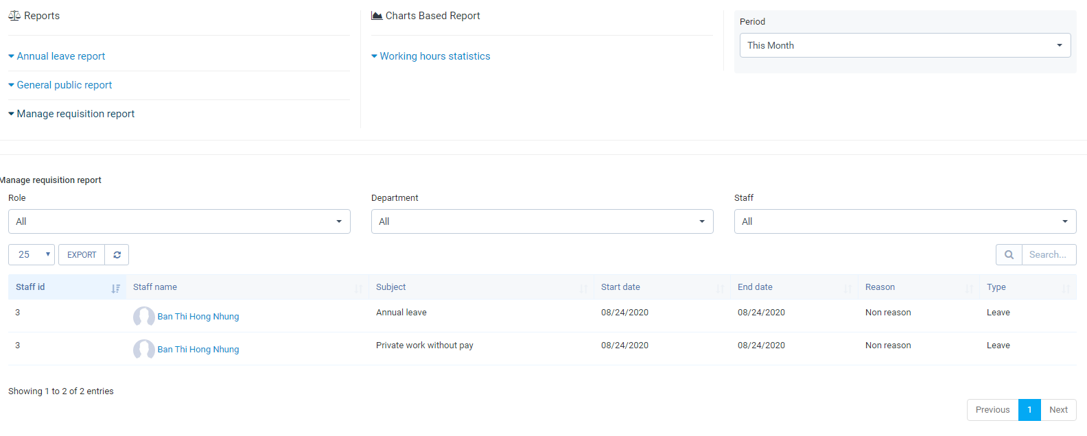Open the Period dropdown showing This Month

coord(905,45)
